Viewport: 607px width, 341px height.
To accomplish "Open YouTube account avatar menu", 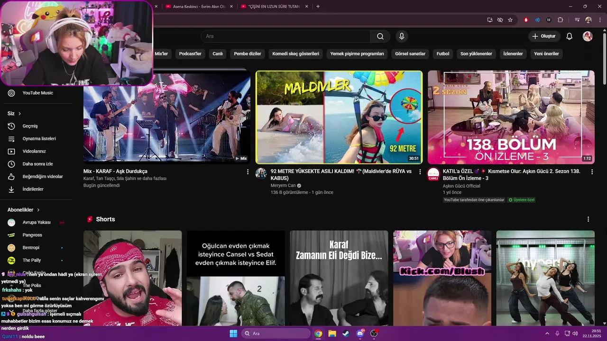I will pyautogui.click(x=588, y=36).
